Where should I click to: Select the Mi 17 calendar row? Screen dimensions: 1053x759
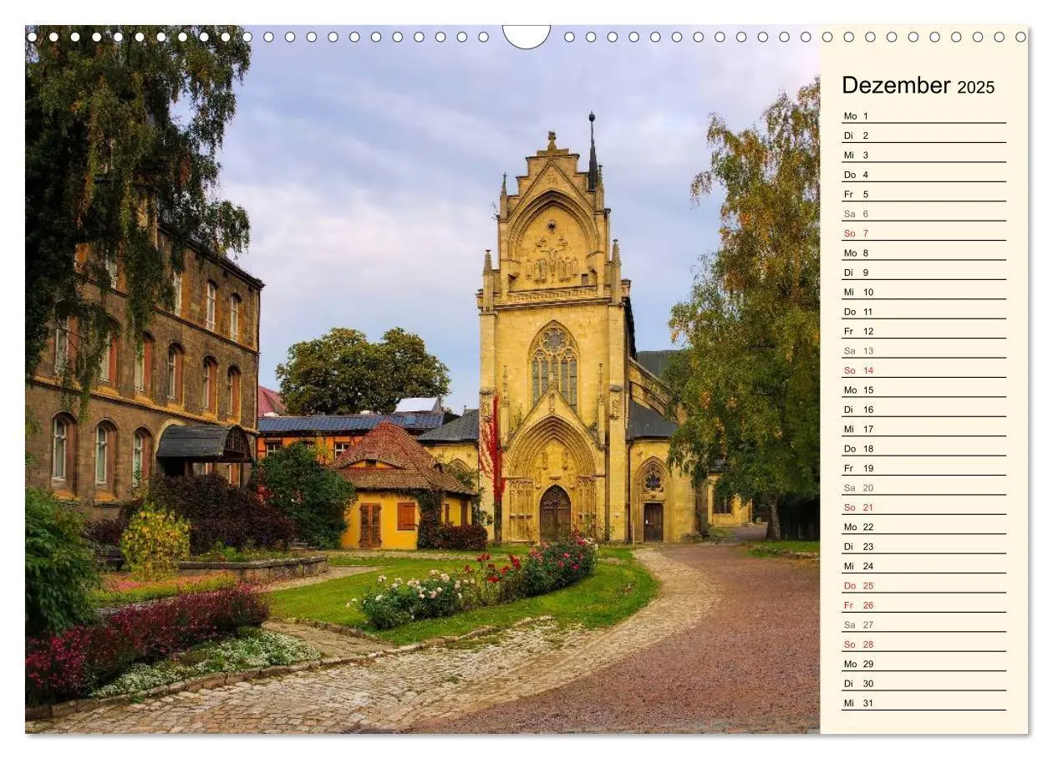[x=923, y=429]
